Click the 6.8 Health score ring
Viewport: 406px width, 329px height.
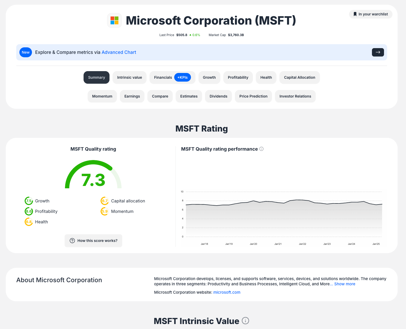coord(29,222)
